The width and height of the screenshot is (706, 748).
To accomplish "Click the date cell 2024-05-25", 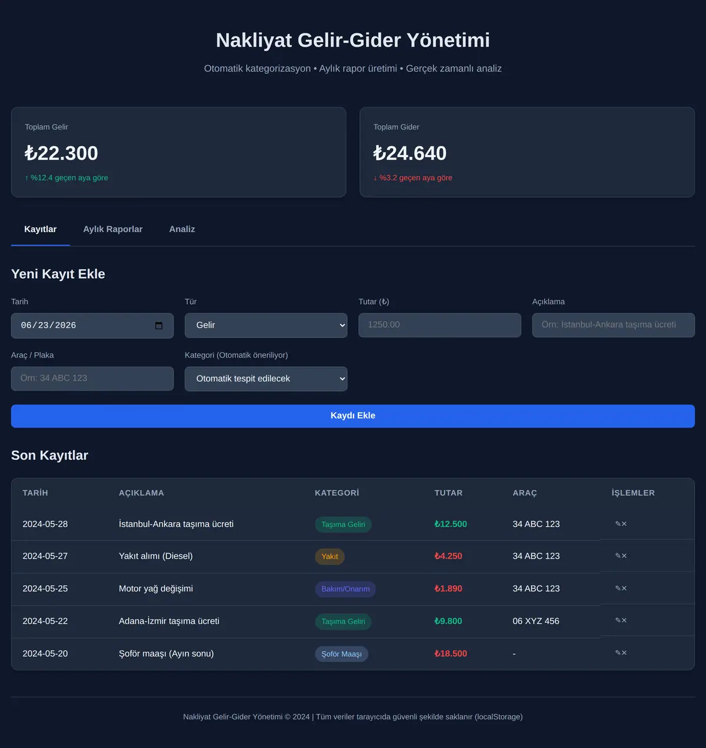I will (45, 589).
